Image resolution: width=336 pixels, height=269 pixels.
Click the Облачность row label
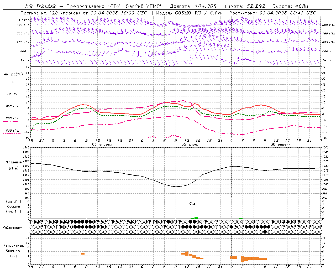(x=13, y=228)
